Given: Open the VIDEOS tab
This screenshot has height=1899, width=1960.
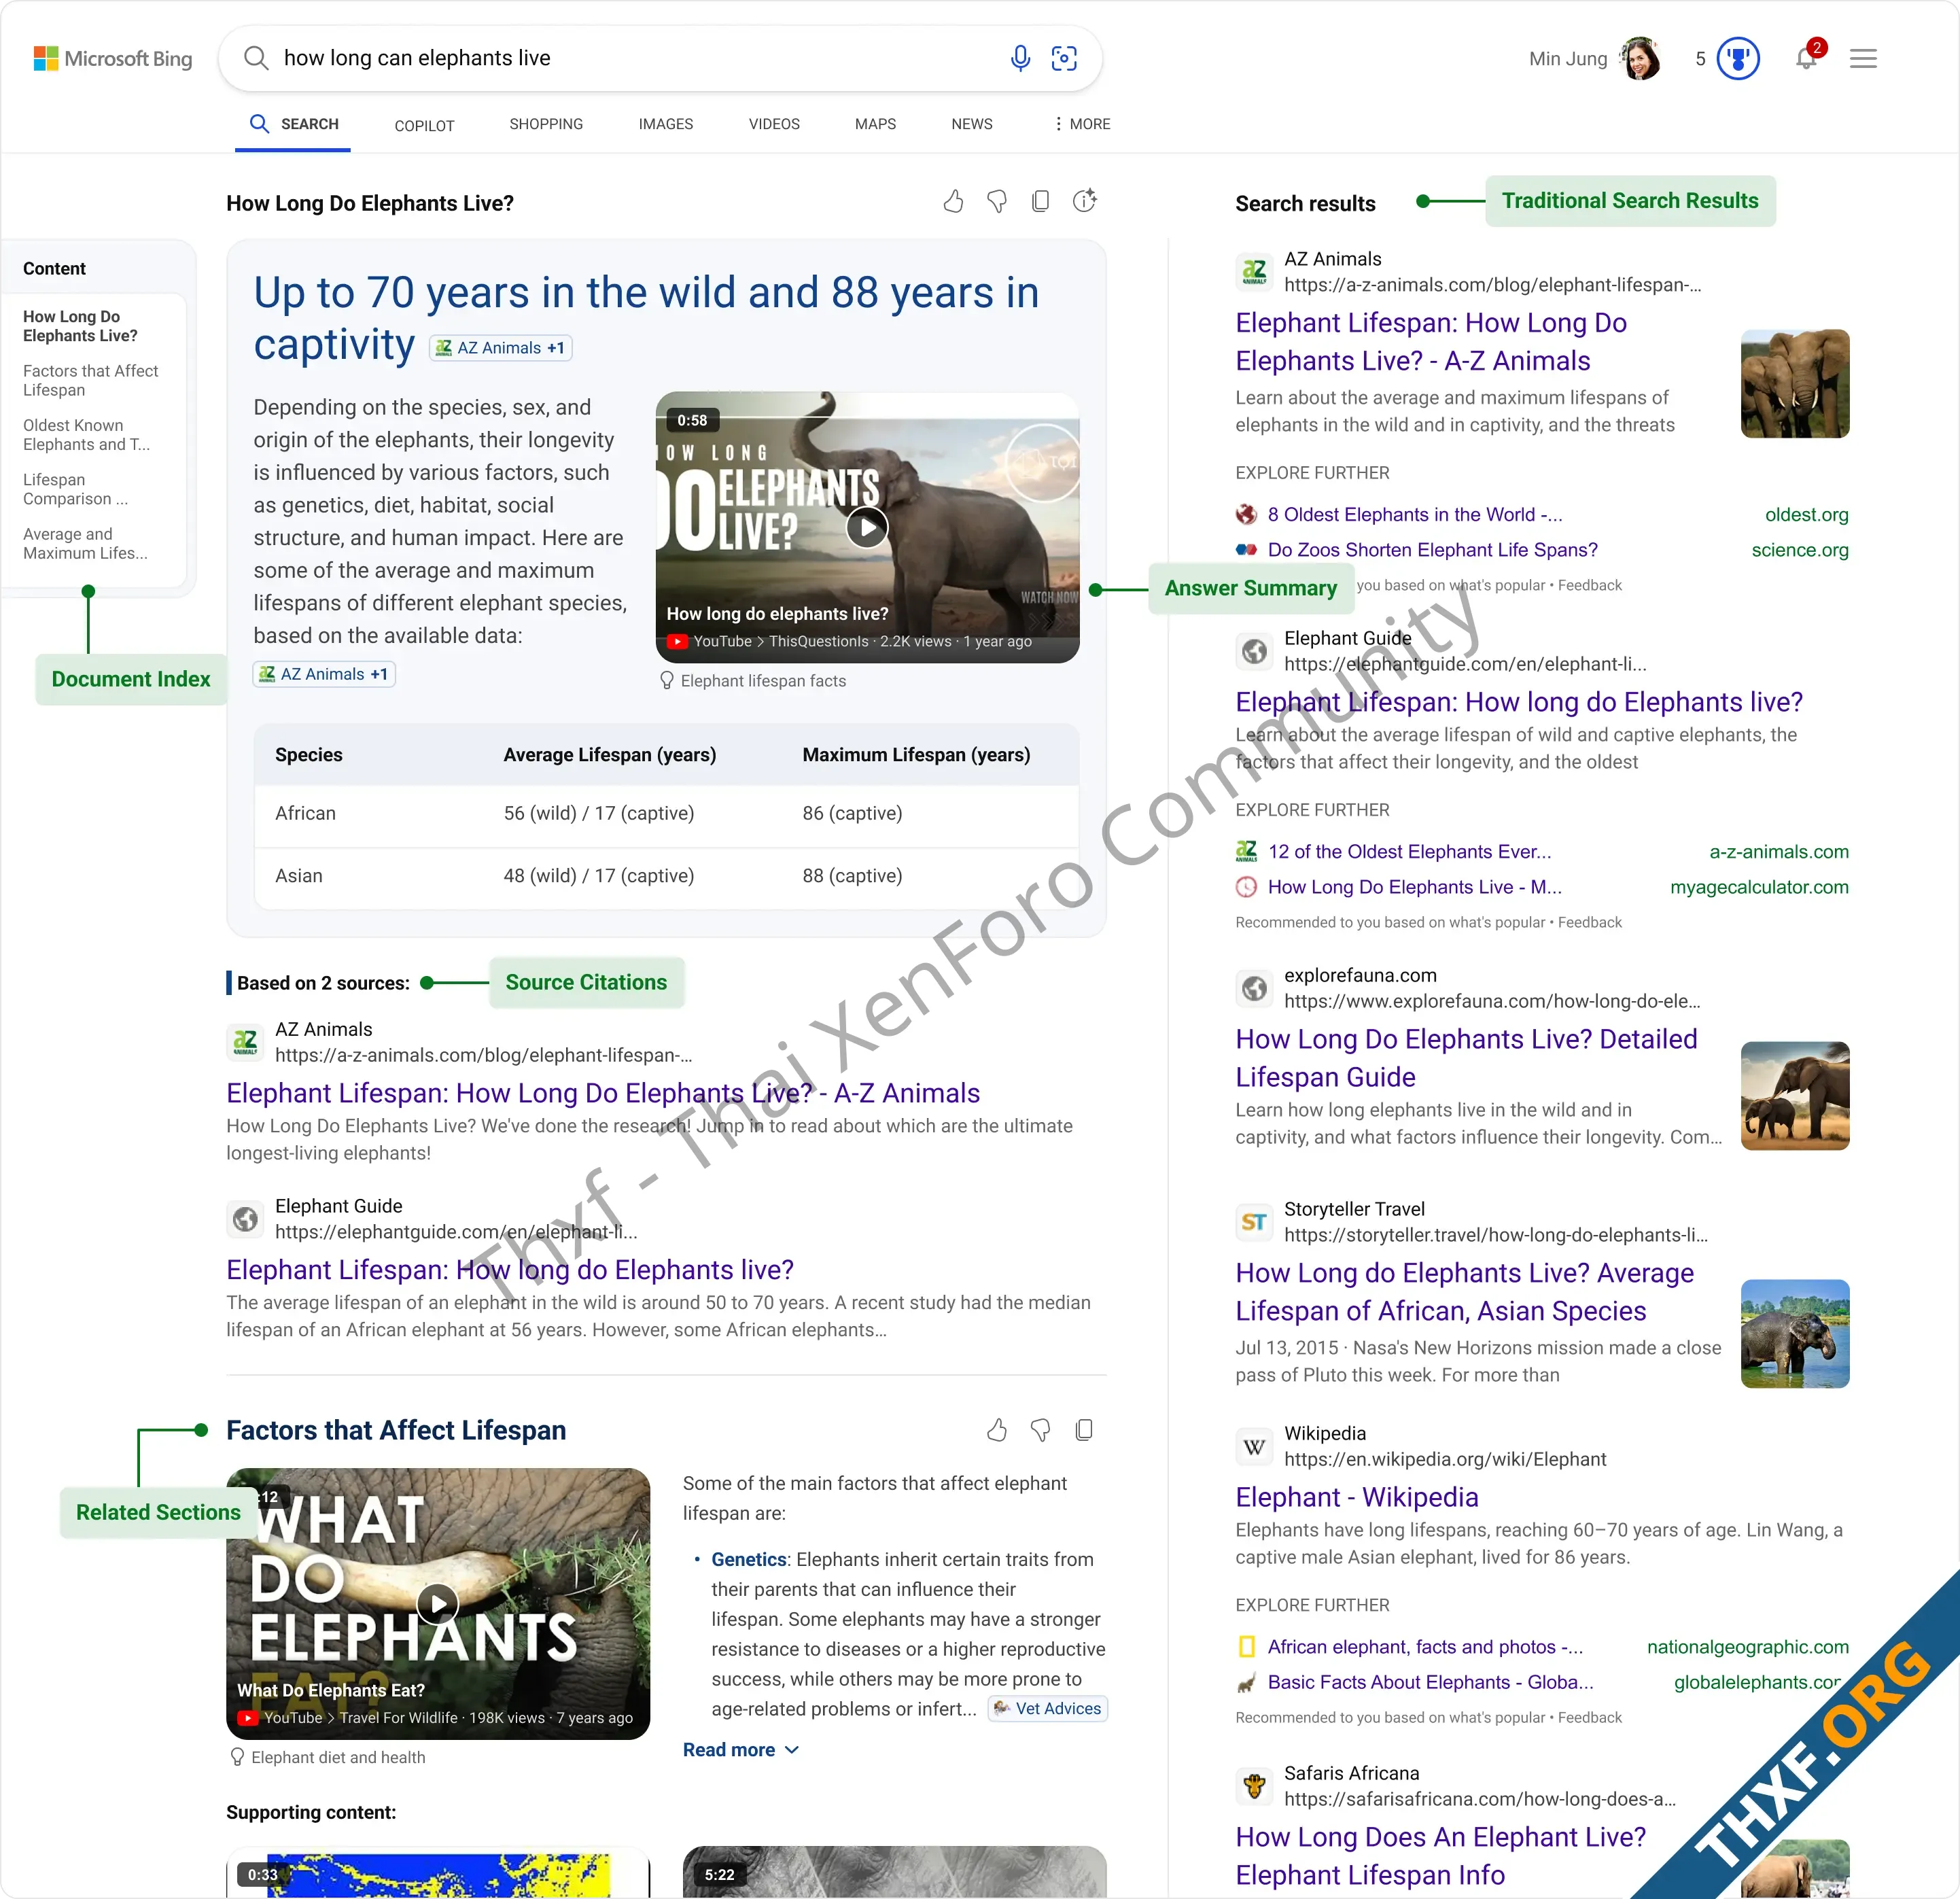Looking at the screenshot, I should [x=774, y=124].
